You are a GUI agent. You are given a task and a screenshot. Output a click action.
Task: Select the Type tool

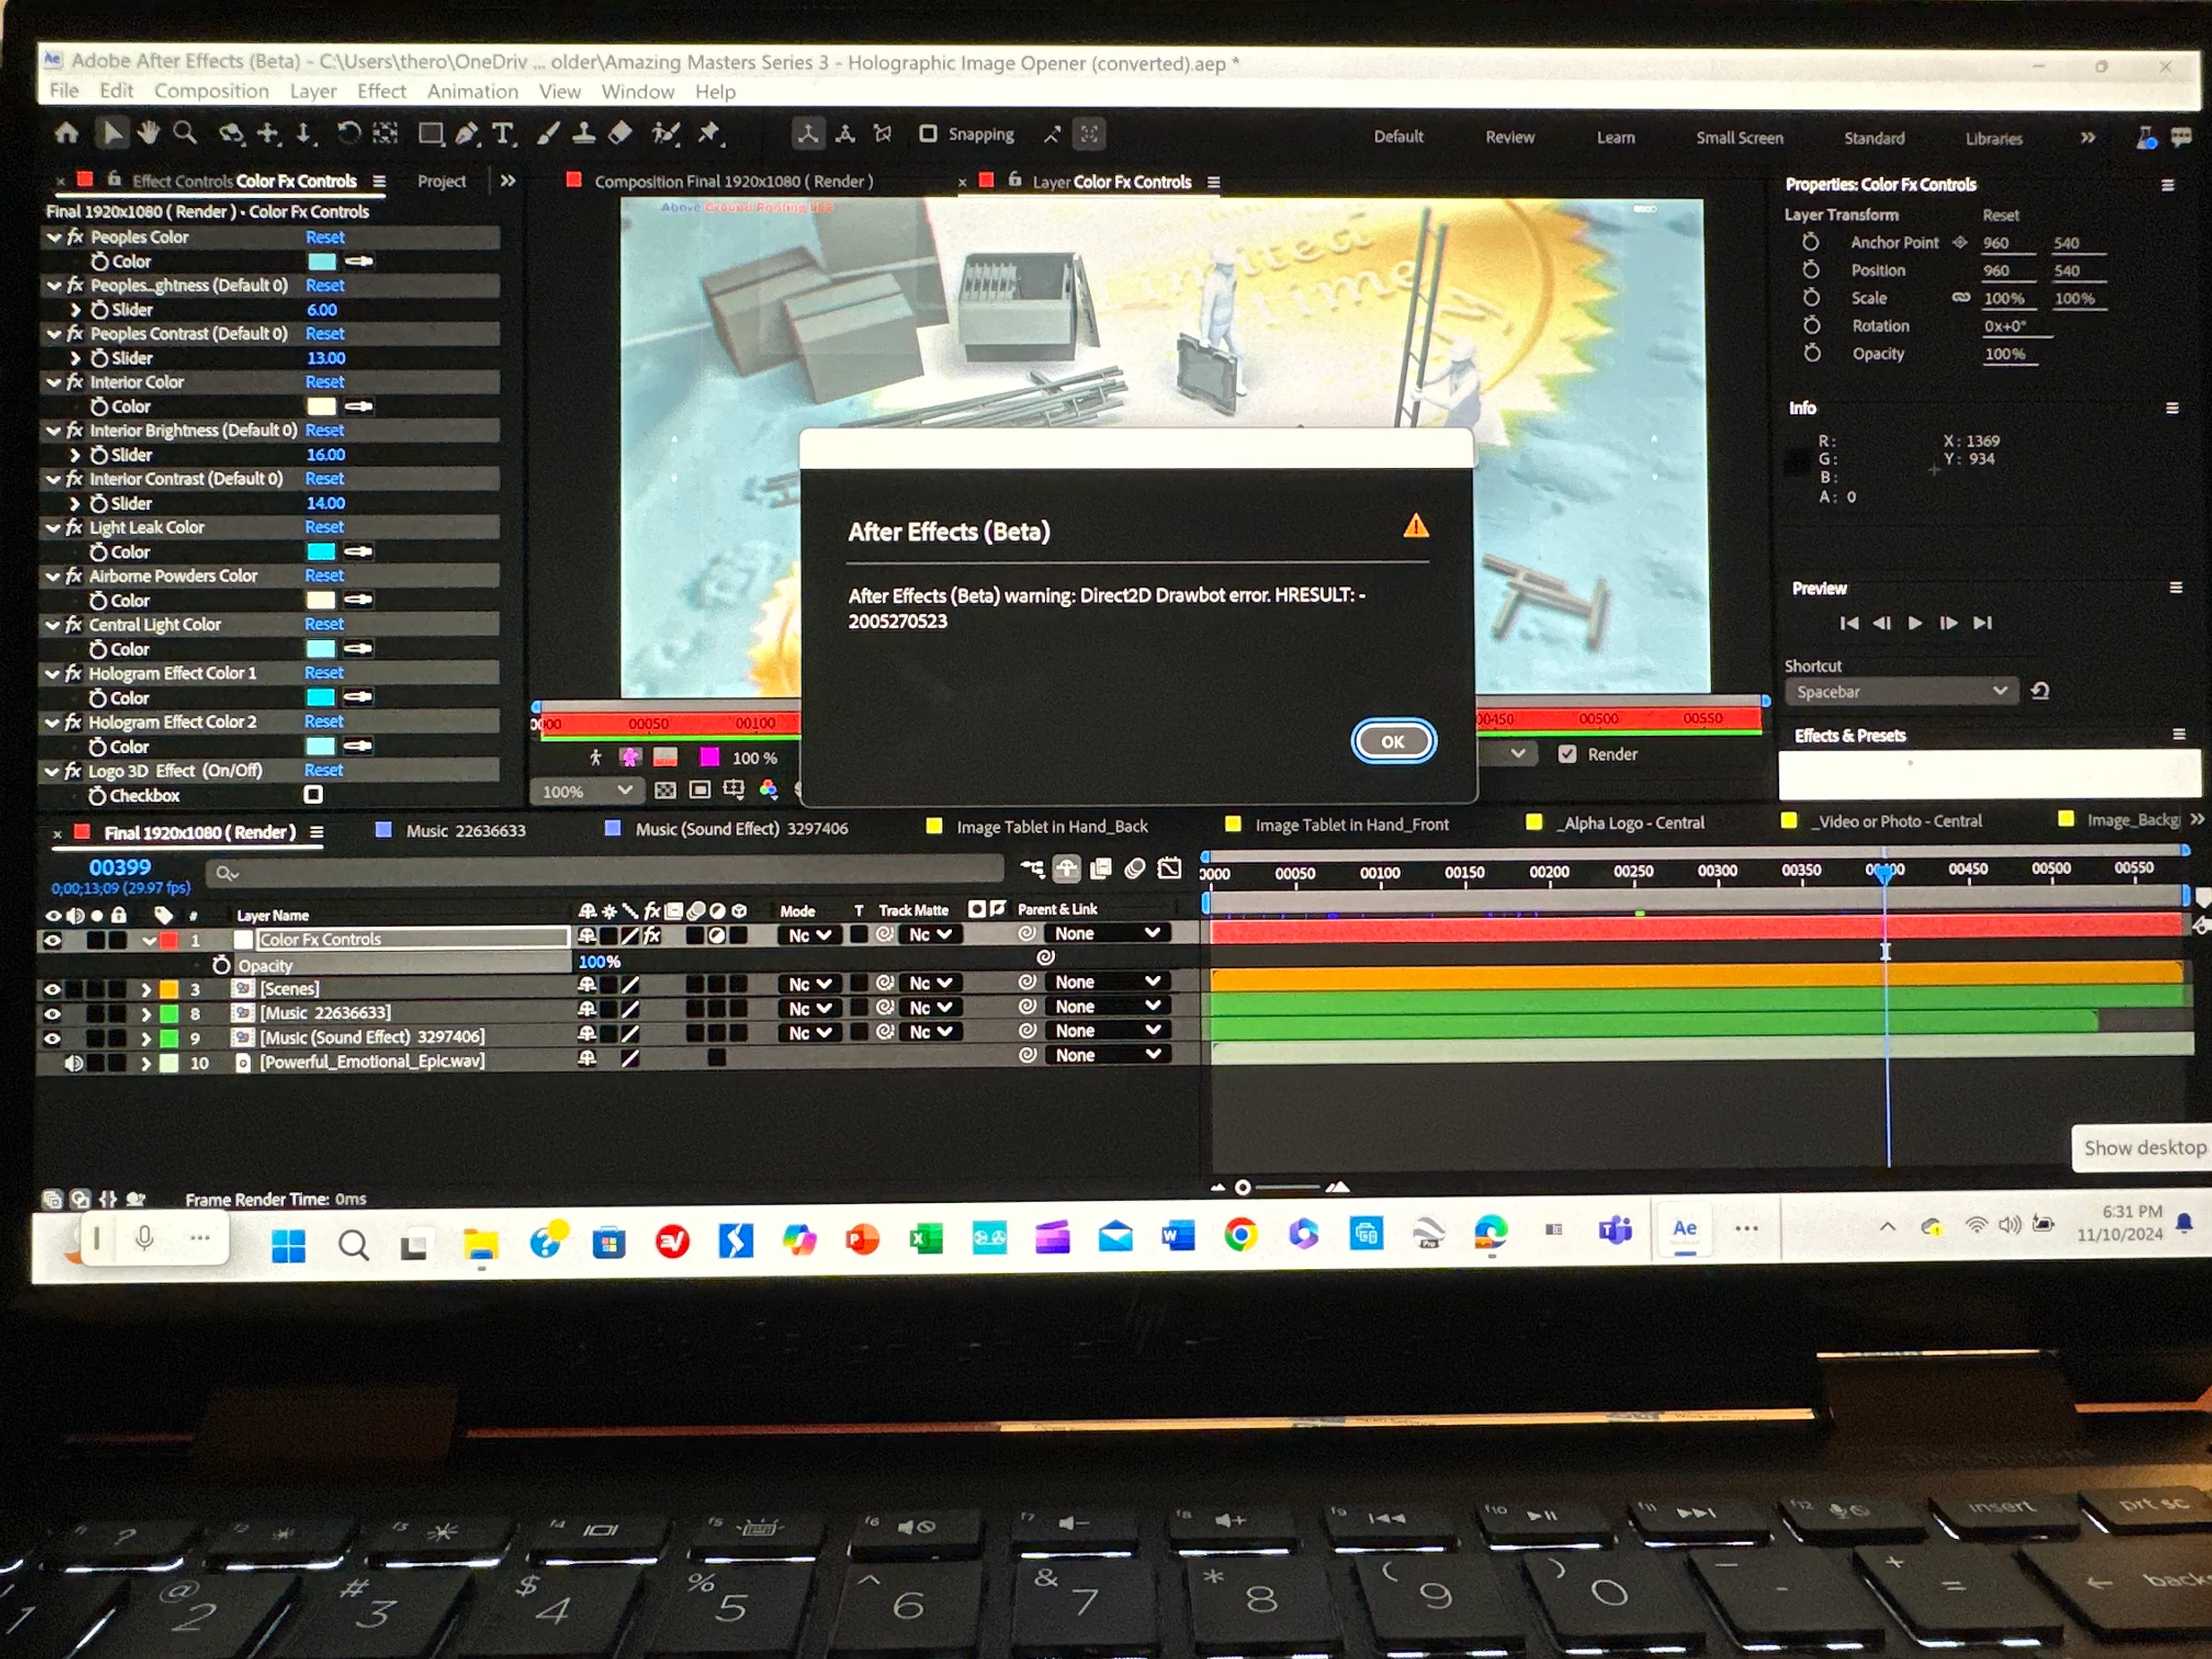503,134
